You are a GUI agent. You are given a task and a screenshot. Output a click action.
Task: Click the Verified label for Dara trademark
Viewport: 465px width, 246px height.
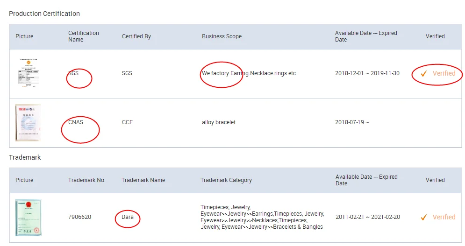click(x=444, y=217)
